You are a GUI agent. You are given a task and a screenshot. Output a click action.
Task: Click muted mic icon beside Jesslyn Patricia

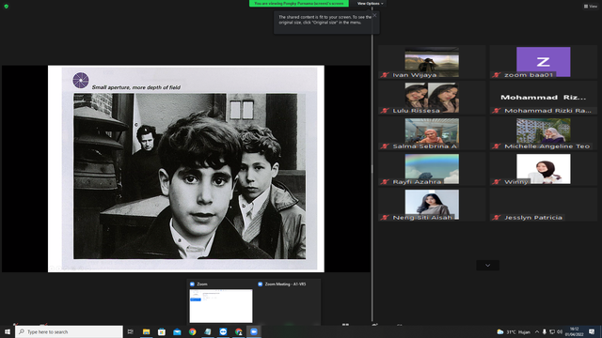tap(497, 218)
